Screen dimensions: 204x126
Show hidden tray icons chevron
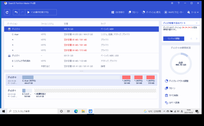(x=164, y=111)
